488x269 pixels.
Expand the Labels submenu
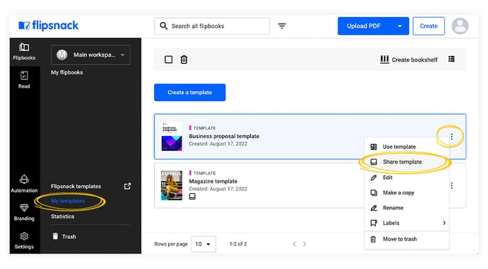406,223
